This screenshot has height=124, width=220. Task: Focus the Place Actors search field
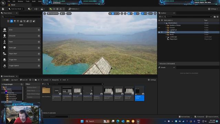point(21,17)
